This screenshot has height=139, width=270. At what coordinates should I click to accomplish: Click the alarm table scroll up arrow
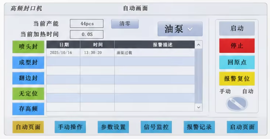point(198,45)
